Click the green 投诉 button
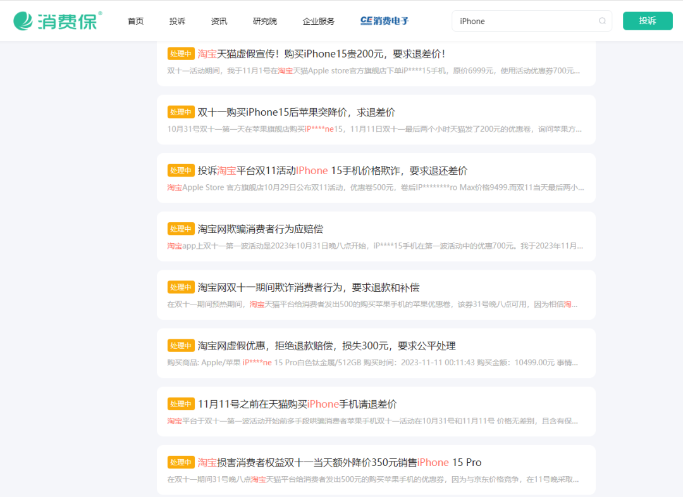 [x=648, y=21]
